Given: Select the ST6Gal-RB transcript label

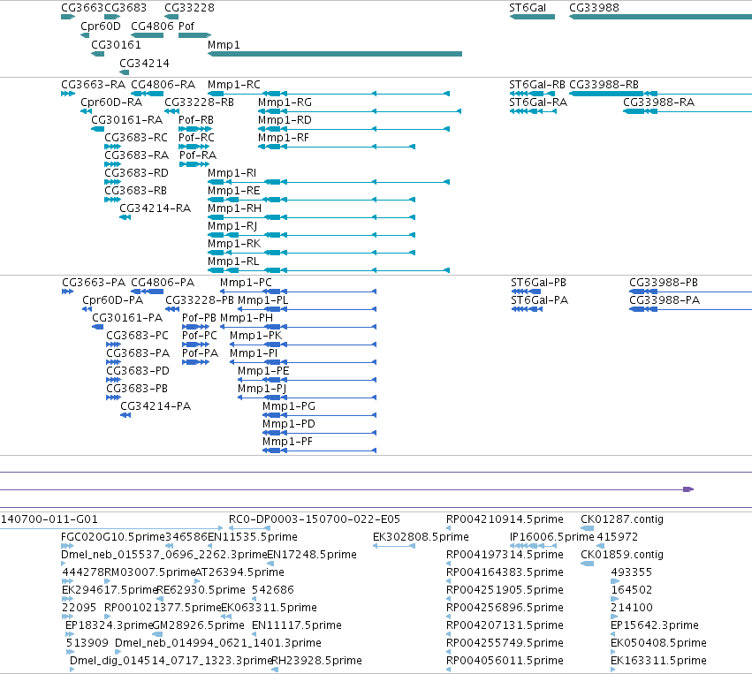Looking at the screenshot, I should pos(537,85).
